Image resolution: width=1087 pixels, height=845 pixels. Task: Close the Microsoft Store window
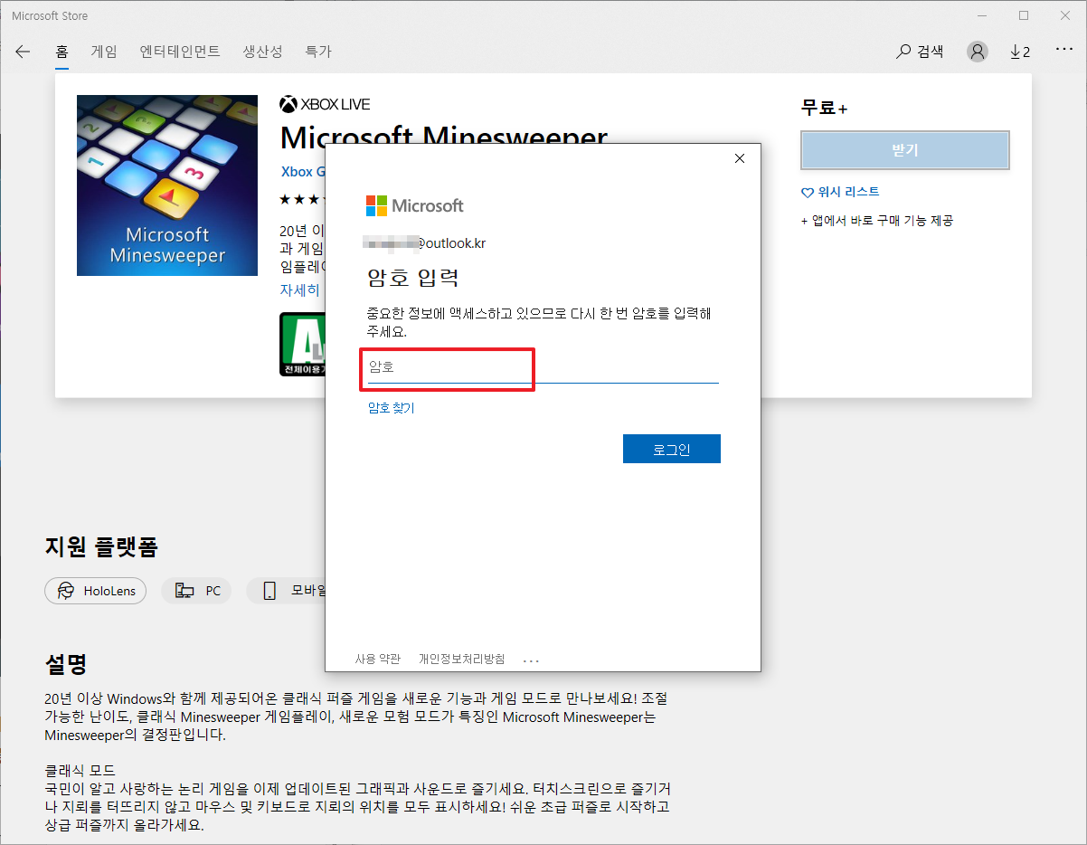pyautogui.click(x=1065, y=15)
